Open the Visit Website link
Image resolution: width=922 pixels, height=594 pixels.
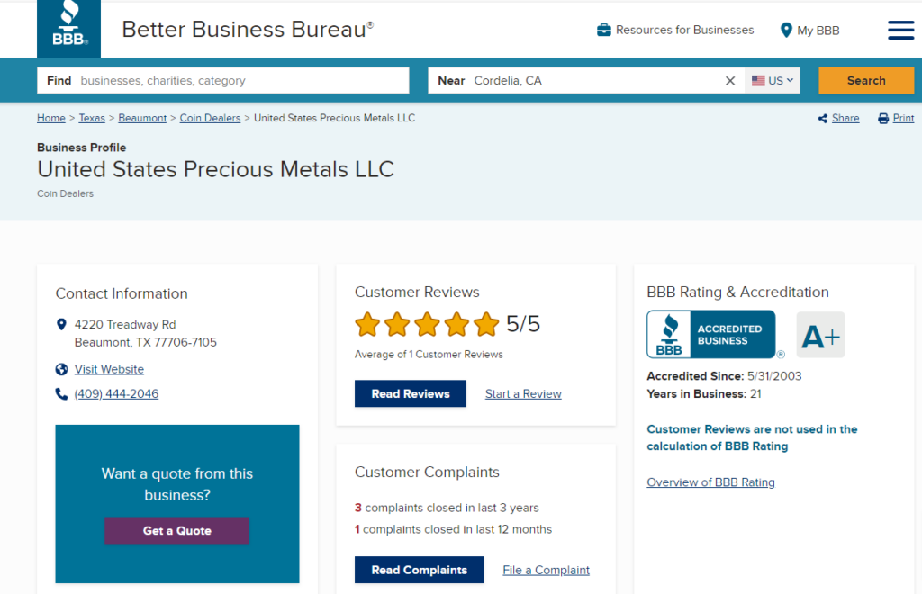pyautogui.click(x=109, y=369)
